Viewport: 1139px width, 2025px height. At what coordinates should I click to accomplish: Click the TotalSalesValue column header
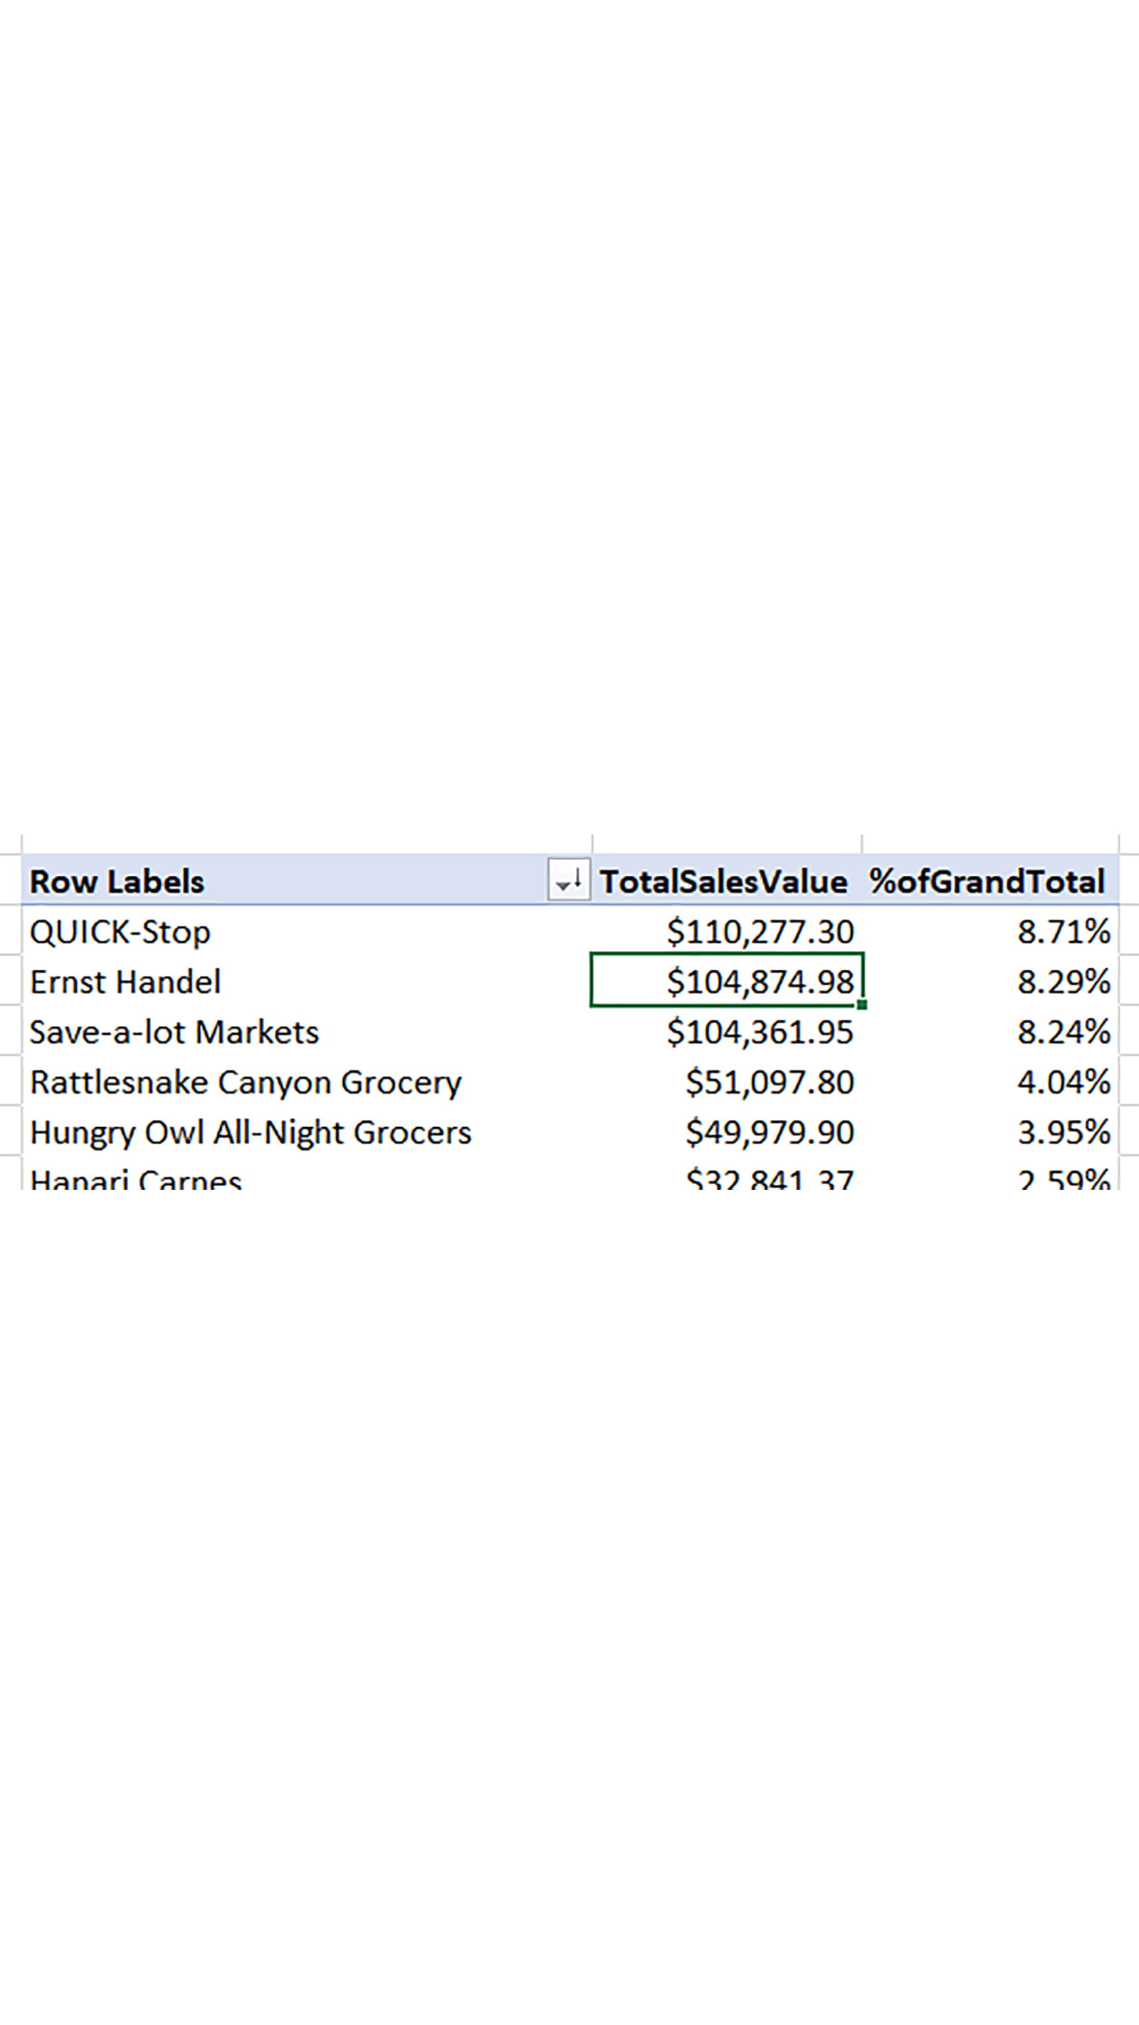tap(724, 881)
